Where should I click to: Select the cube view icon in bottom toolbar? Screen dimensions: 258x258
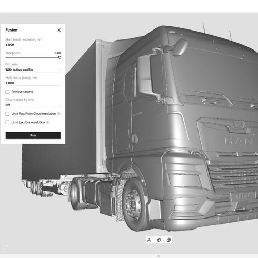pos(159,240)
